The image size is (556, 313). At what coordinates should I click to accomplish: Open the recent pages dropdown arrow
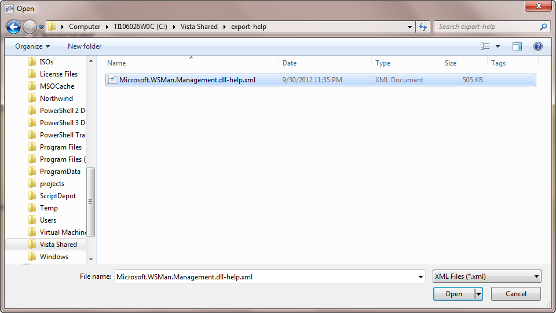coord(42,27)
